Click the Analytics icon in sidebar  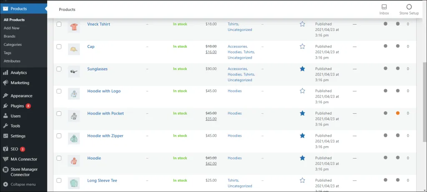point(5,72)
